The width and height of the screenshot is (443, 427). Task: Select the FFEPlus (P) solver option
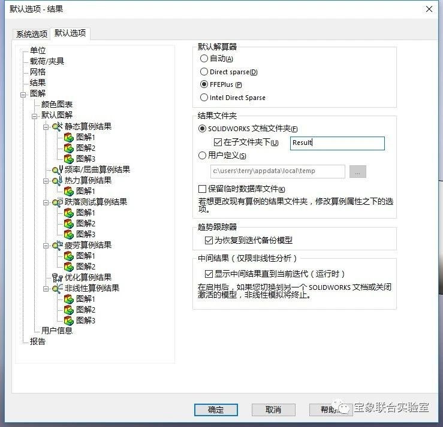[204, 84]
